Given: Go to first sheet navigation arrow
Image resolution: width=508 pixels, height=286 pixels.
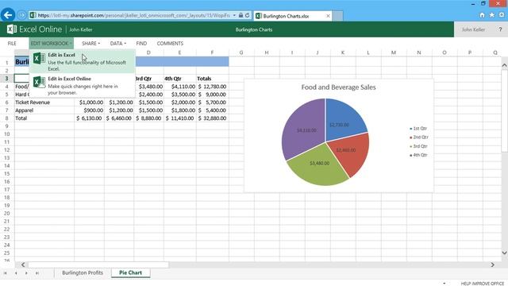Looking at the screenshot, I should (6, 273).
